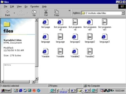Open the Back history dropdown arrow
The image size is (126, 94).
coord(14,13)
